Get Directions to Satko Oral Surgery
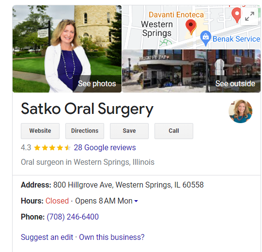The height and width of the screenshot is (252, 262). coord(85,131)
